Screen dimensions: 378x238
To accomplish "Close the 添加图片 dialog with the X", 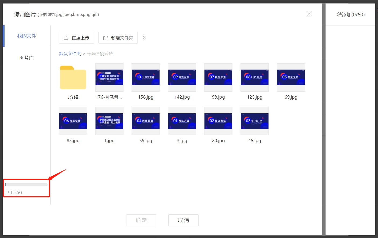I will point(309,14).
